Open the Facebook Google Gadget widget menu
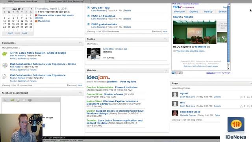The width and height of the screenshot is (252, 142). click(80, 93)
